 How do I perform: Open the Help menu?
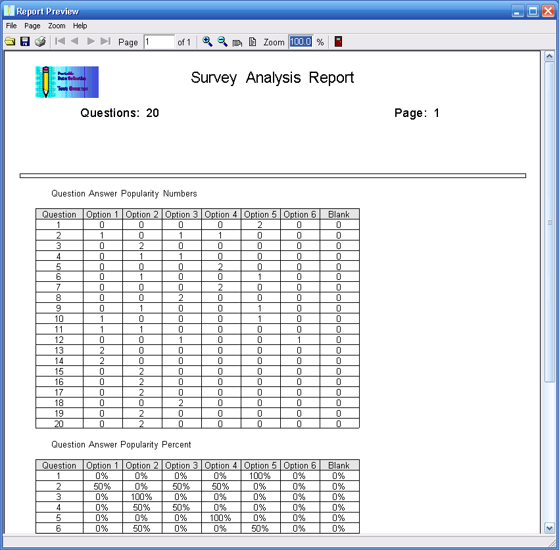80,26
